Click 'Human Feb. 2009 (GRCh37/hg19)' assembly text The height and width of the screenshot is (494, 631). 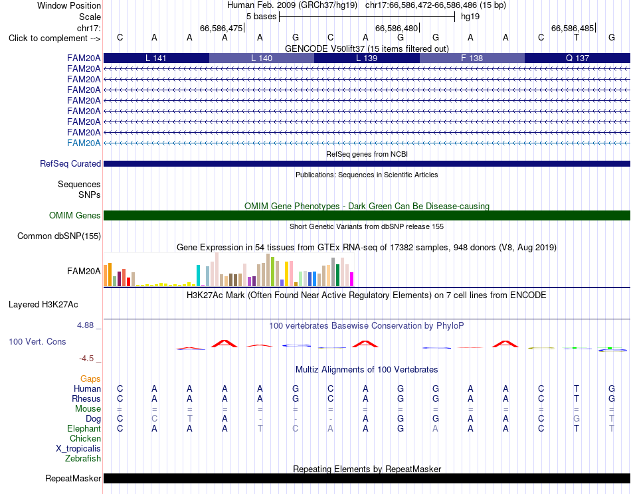[x=292, y=5]
